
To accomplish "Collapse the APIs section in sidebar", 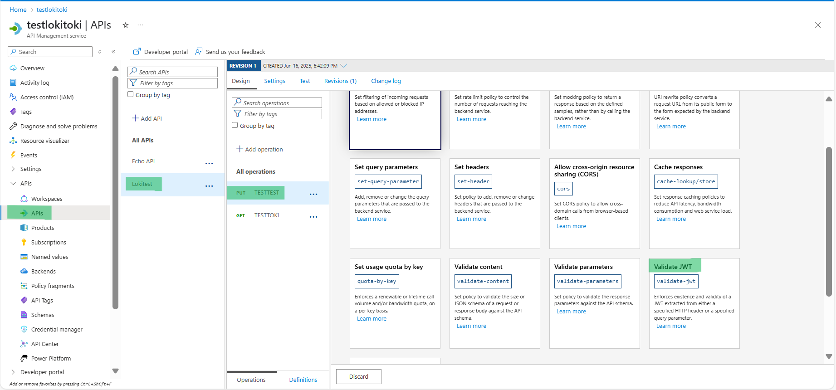I will coord(13,184).
